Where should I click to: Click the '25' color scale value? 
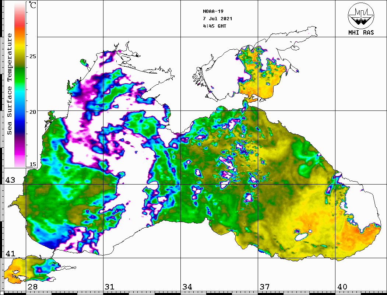click(x=32, y=56)
